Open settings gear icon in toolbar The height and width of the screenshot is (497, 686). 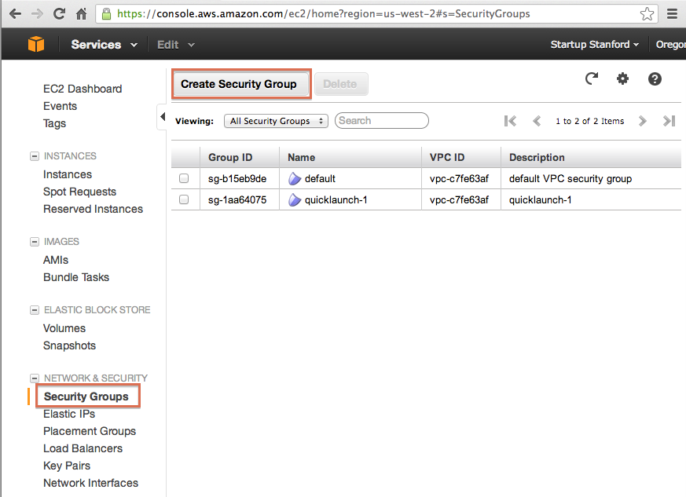coord(623,79)
